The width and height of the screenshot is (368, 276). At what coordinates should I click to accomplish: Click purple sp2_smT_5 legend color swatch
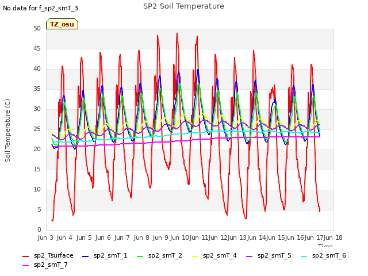point(249,256)
